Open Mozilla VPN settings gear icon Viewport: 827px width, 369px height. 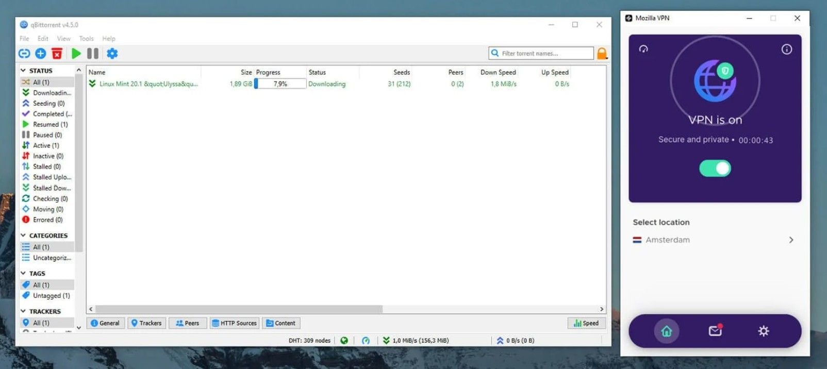[x=764, y=331]
